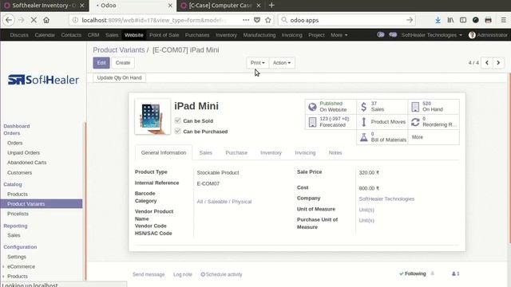Click the odoo apps search box
The width and height of the screenshot is (511, 287).
(x=346, y=20)
